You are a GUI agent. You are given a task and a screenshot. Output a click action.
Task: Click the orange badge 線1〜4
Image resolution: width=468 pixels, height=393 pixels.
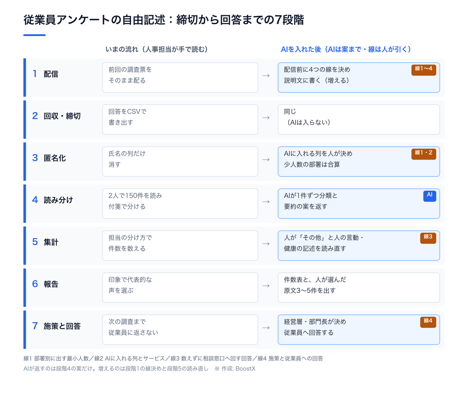pyautogui.click(x=424, y=69)
